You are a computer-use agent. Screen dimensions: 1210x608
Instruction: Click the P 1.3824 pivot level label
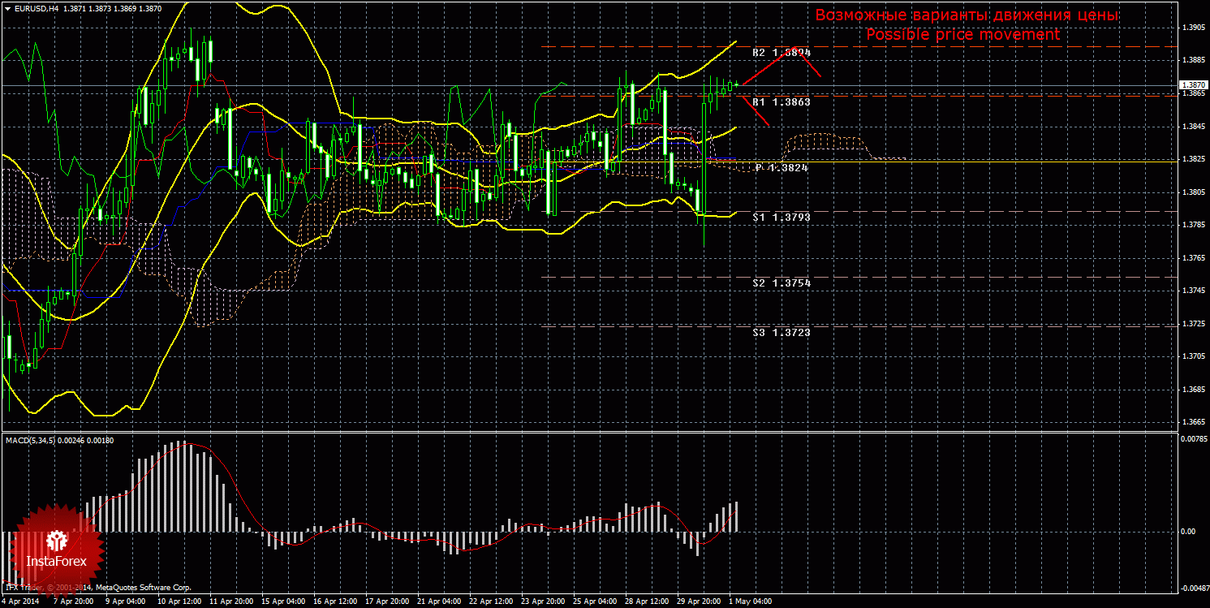[x=782, y=167]
